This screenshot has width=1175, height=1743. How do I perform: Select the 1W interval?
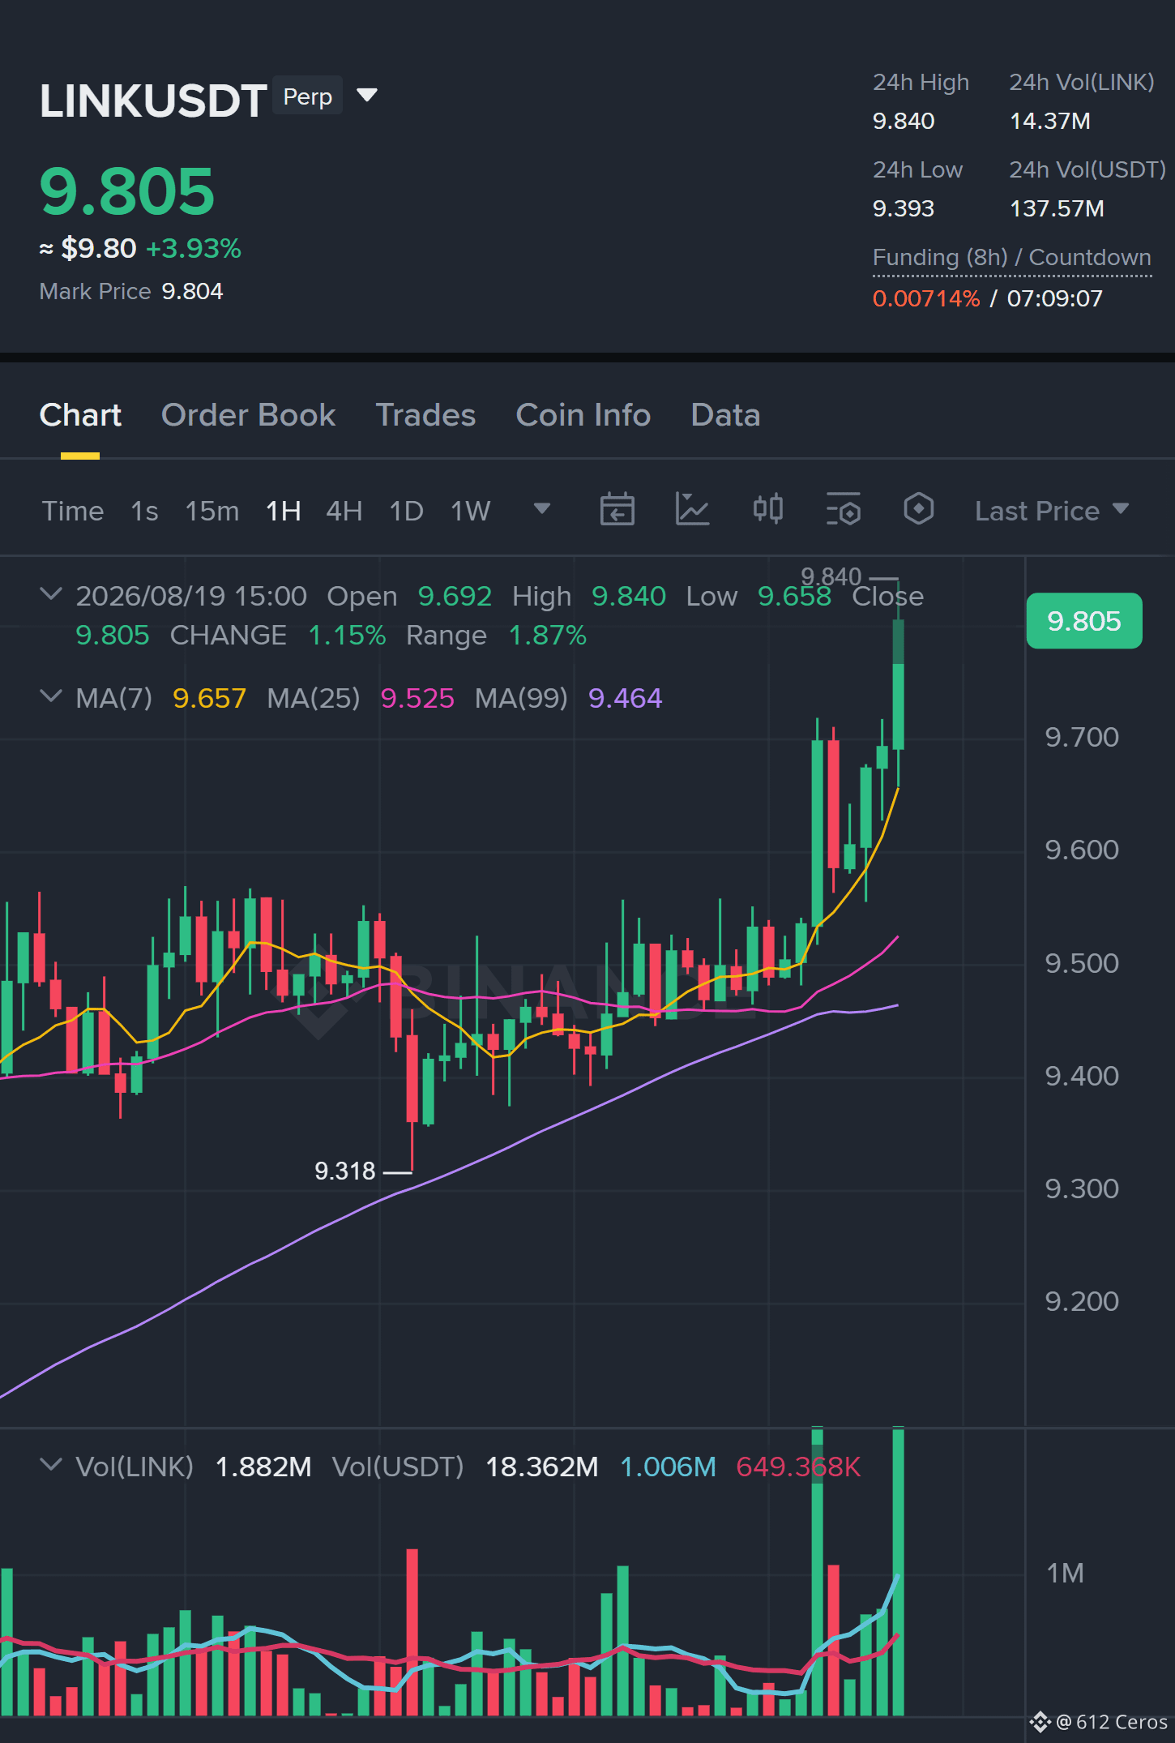pos(471,511)
